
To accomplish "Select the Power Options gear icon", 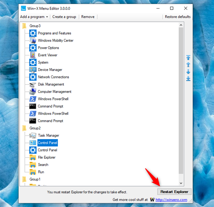I will click(x=33, y=48).
